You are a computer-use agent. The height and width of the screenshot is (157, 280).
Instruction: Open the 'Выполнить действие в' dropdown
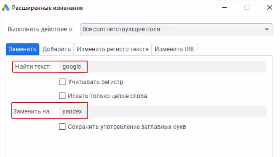(x=176, y=29)
